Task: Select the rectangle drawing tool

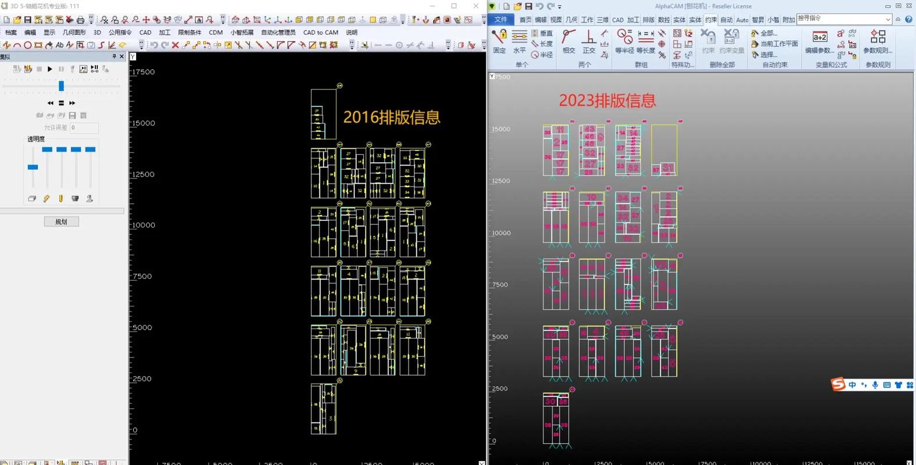Action: pyautogui.click(x=38, y=45)
